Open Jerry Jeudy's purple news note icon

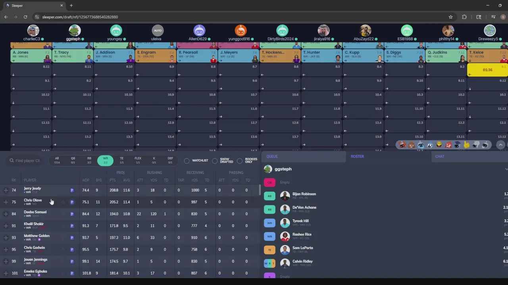click(x=72, y=190)
